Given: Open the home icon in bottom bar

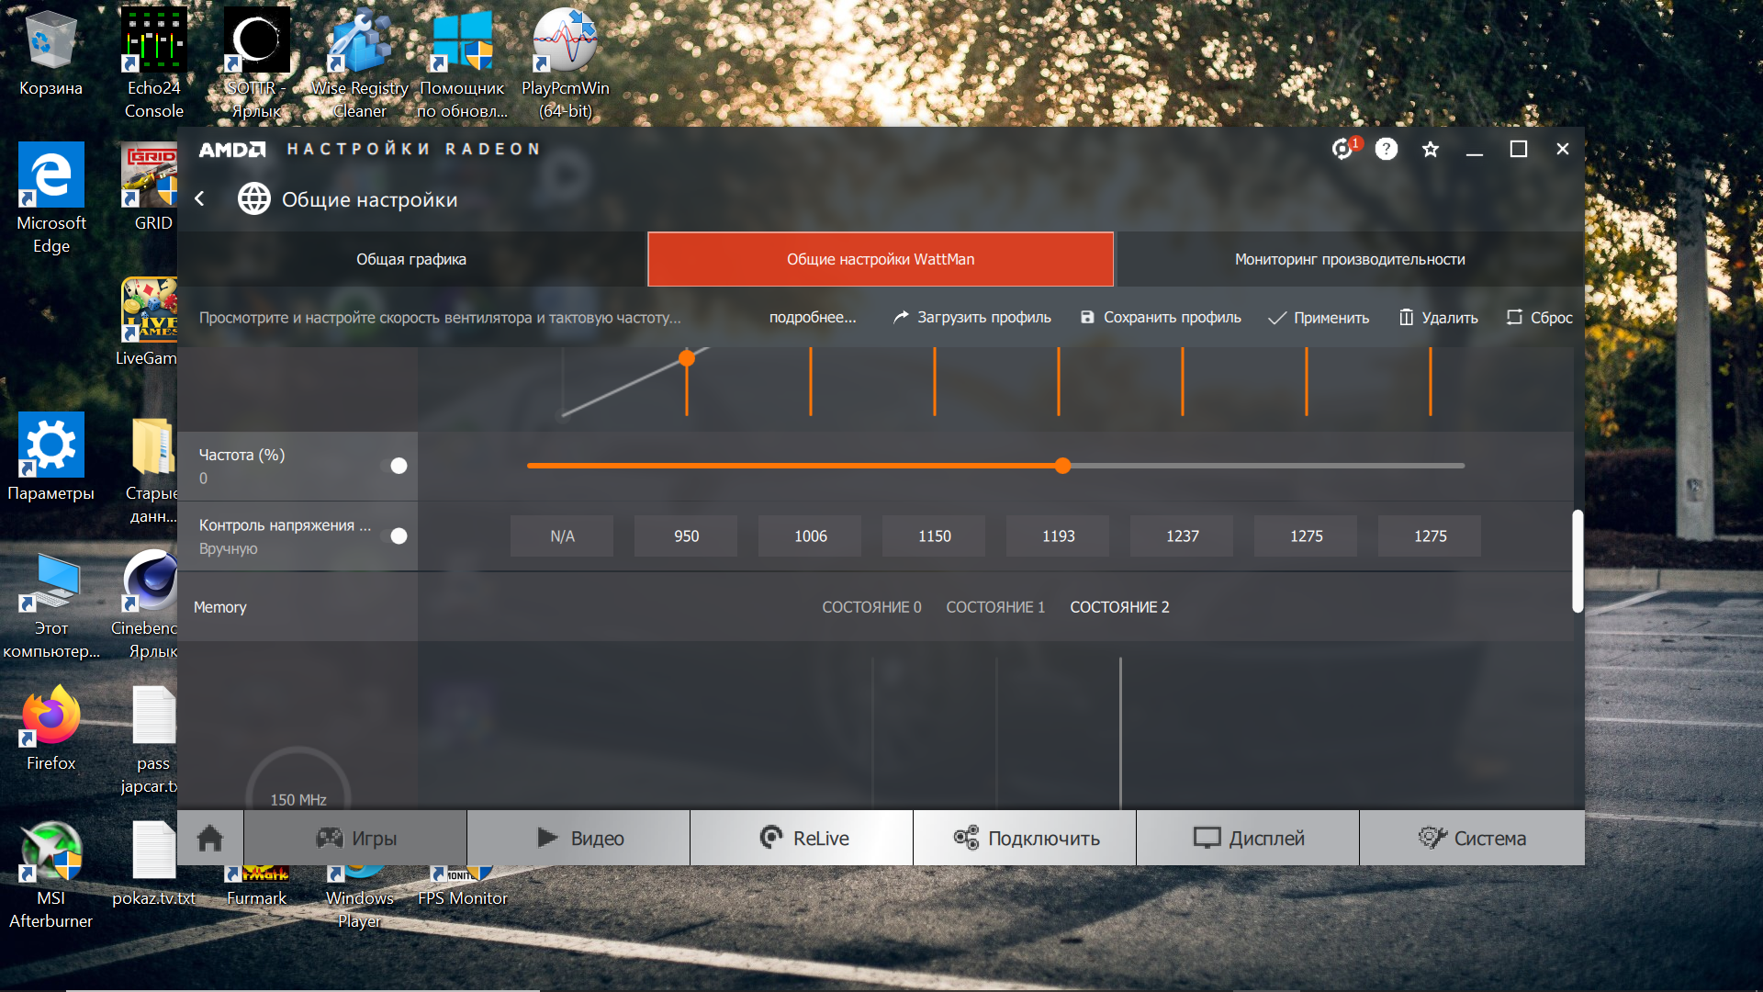Looking at the screenshot, I should [210, 838].
